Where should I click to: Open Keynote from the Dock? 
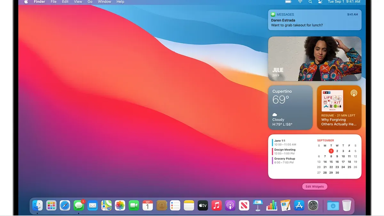(x=258, y=205)
